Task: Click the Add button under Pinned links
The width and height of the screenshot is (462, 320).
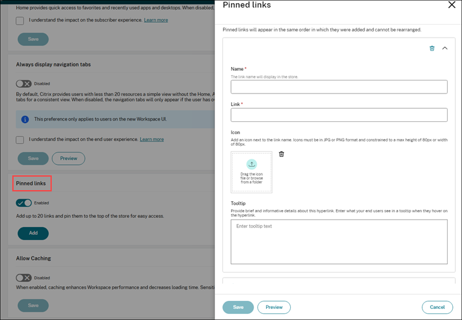Action: tap(33, 233)
